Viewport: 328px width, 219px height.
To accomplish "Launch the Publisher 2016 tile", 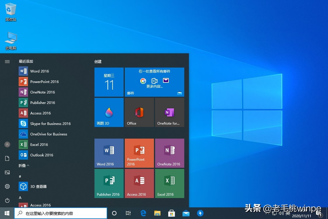I will [x=109, y=183].
